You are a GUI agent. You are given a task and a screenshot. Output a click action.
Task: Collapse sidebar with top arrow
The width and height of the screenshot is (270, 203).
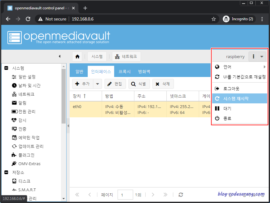(x=60, y=56)
